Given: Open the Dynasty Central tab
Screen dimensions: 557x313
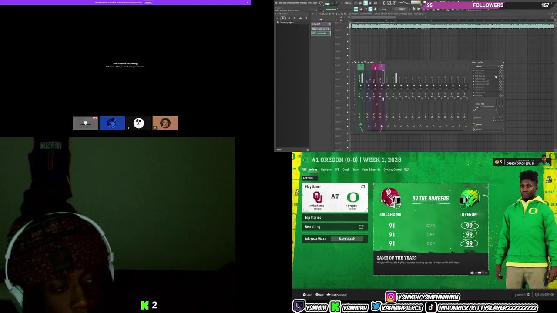Looking at the screenshot, I should tap(393, 170).
